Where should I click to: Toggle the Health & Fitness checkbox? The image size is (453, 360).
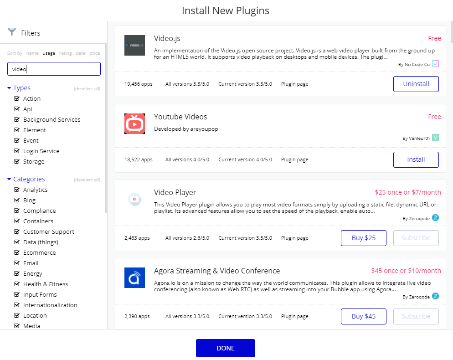click(17, 284)
